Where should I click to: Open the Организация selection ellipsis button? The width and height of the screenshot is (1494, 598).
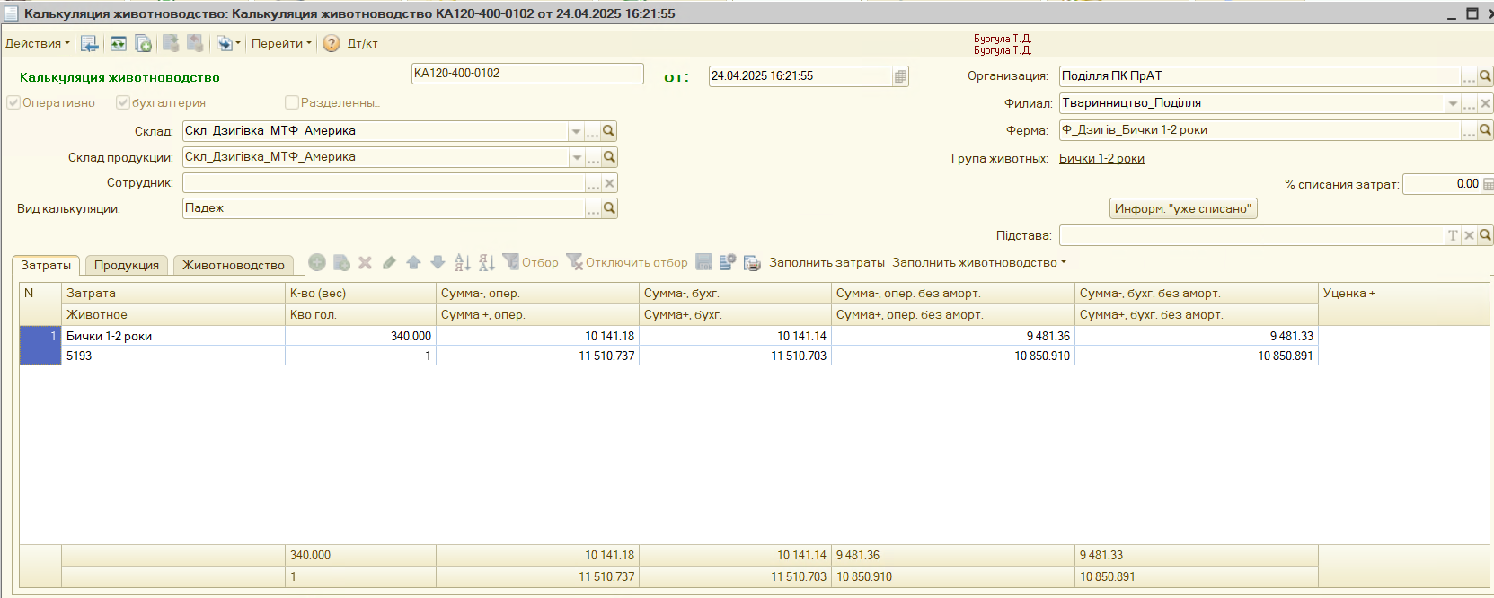coord(1469,76)
